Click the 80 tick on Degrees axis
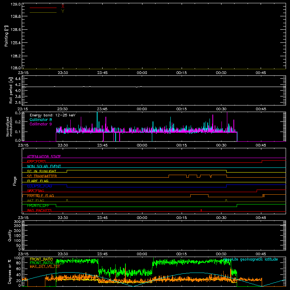 [x=18, y=263]
